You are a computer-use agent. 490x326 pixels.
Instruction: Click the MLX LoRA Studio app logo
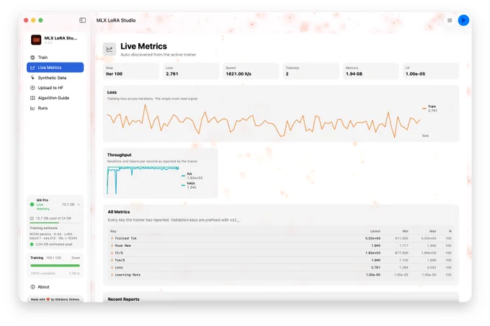(x=36, y=40)
